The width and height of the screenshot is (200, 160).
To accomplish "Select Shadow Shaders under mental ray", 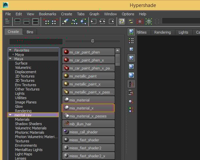I will 28,124.
